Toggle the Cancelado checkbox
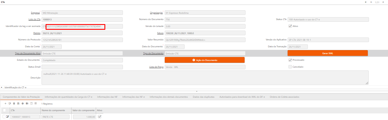Viewport: 388px width, 120px height. [x=290, y=67]
